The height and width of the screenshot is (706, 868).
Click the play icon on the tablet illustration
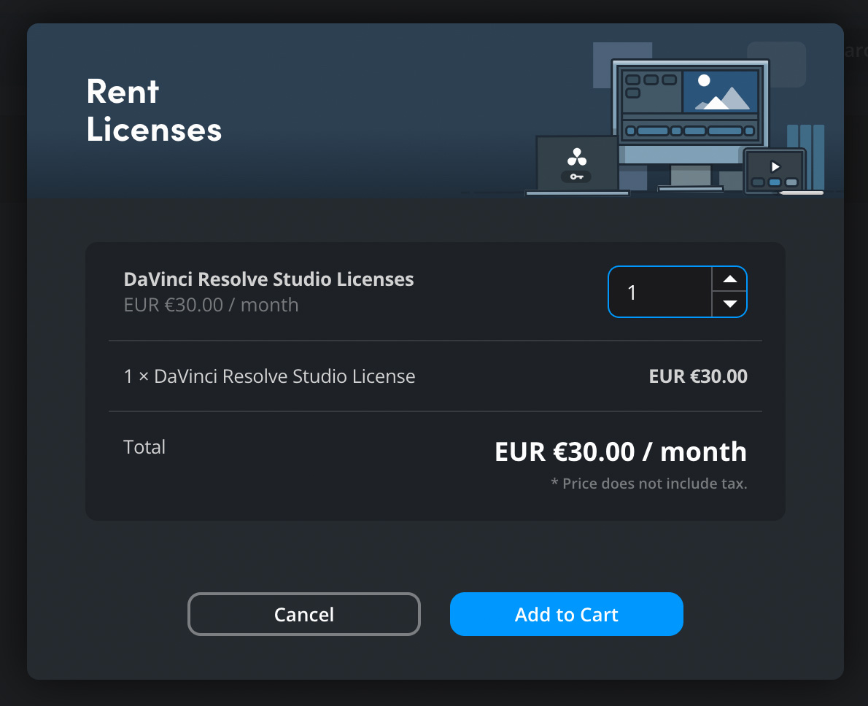click(775, 166)
